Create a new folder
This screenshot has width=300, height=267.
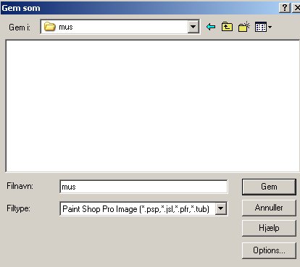coord(244,27)
